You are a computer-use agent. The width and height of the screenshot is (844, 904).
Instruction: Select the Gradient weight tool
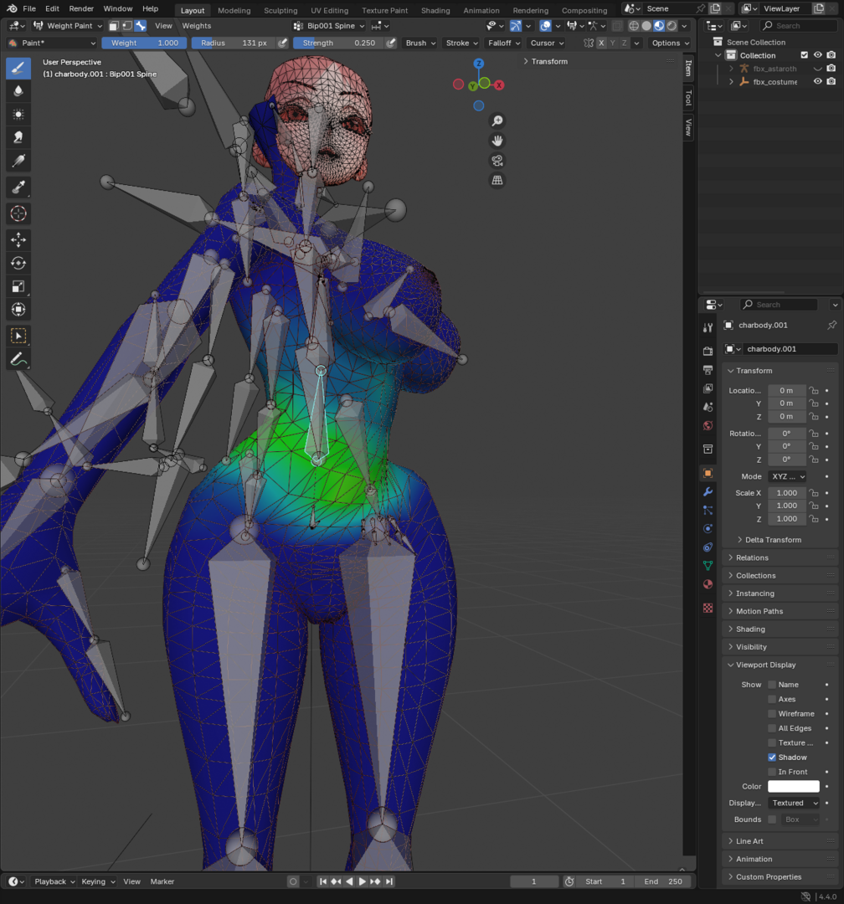(18, 160)
